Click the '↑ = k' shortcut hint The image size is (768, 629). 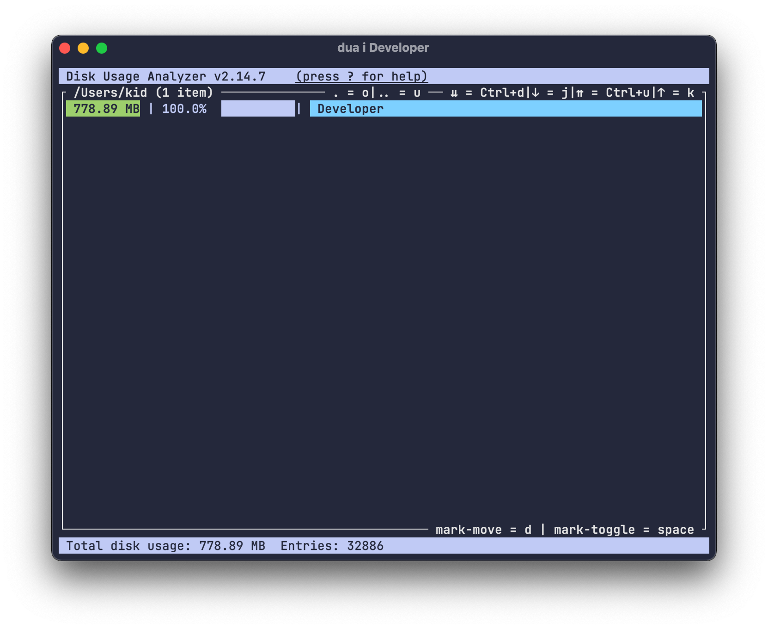676,93
